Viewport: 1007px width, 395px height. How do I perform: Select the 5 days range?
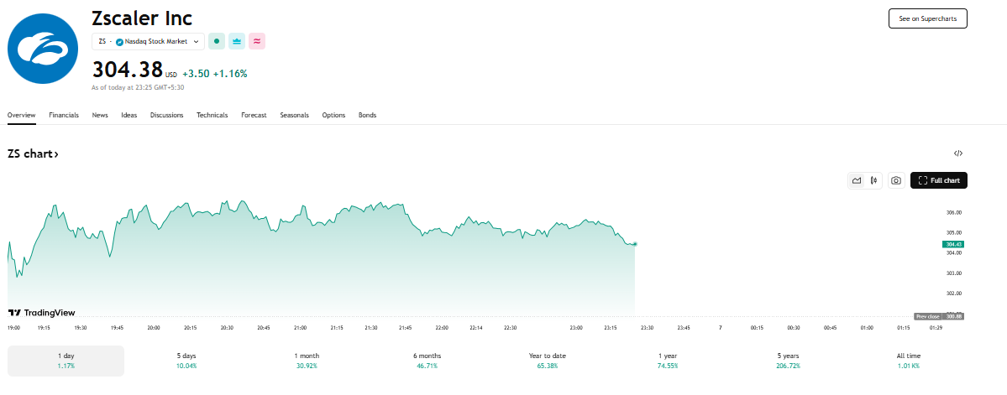[x=187, y=361]
